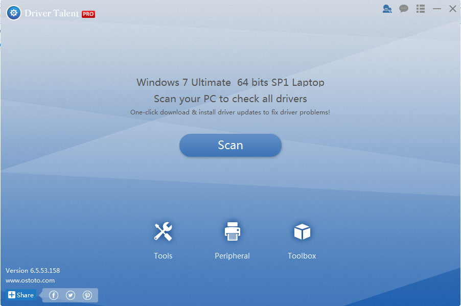
Task: Click the blue Scan button
Action: tap(230, 145)
